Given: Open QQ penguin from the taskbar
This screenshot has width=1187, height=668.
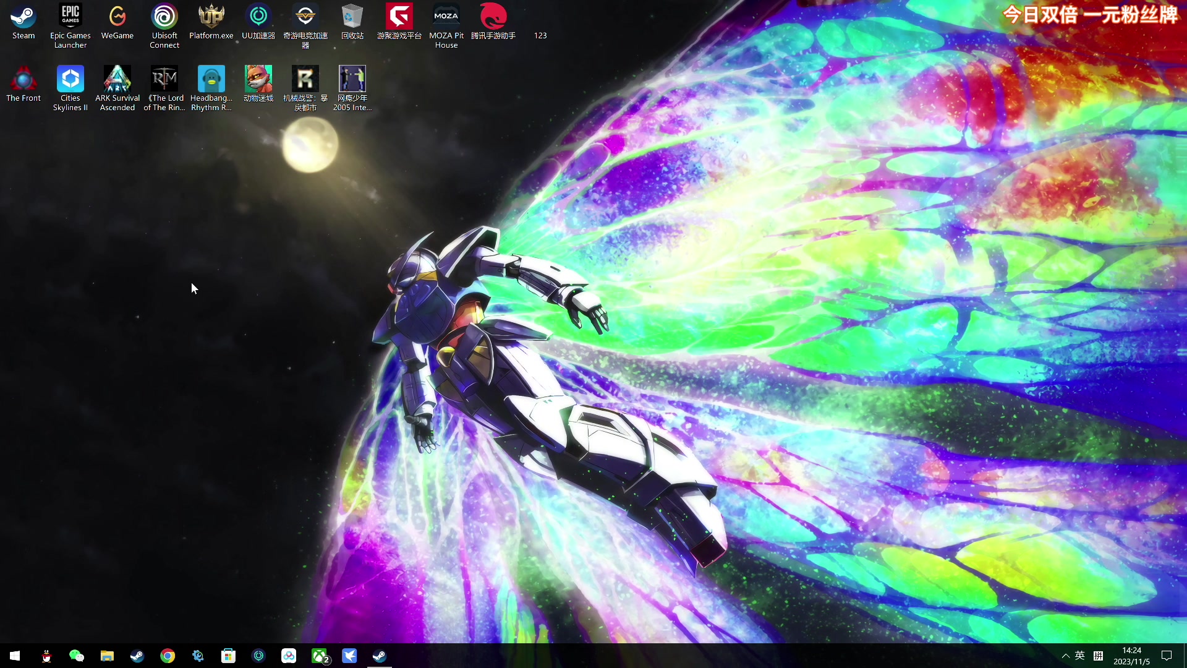Looking at the screenshot, I should pos(46,656).
